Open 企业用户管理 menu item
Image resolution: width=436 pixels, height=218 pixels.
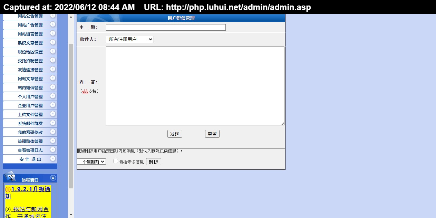tap(30, 106)
